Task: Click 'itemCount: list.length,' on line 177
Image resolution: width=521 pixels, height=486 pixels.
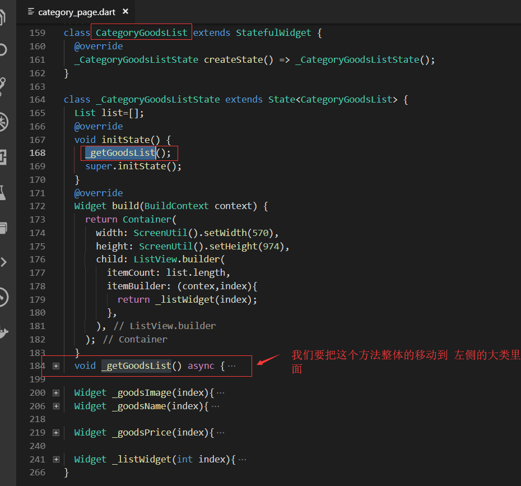Action: click(169, 272)
